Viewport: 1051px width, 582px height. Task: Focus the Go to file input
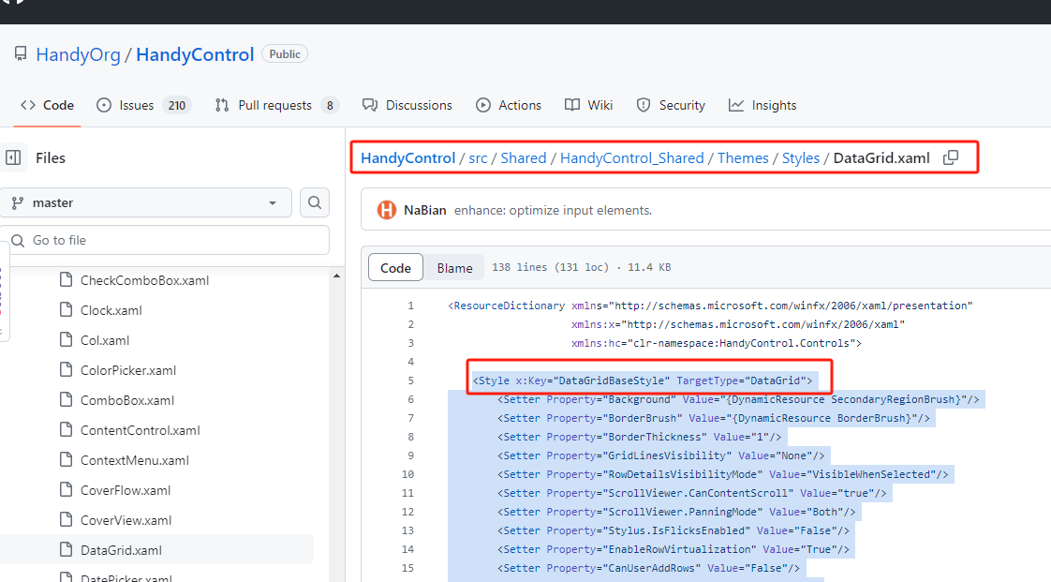click(164, 240)
